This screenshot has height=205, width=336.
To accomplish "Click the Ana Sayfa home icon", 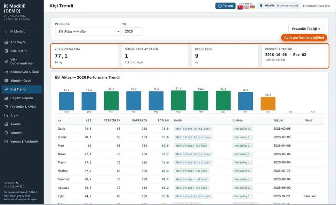I will tap(6, 42).
